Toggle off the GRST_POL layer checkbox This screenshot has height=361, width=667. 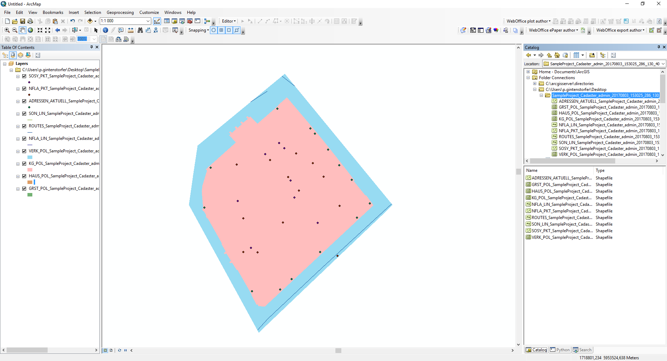tap(24, 188)
